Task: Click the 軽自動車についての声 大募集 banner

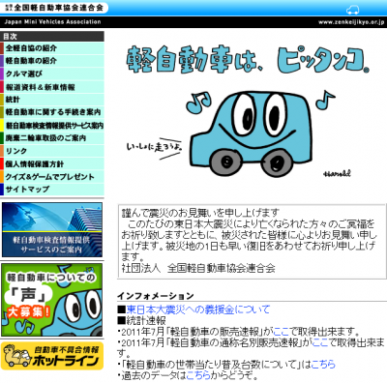Action: click(52, 300)
